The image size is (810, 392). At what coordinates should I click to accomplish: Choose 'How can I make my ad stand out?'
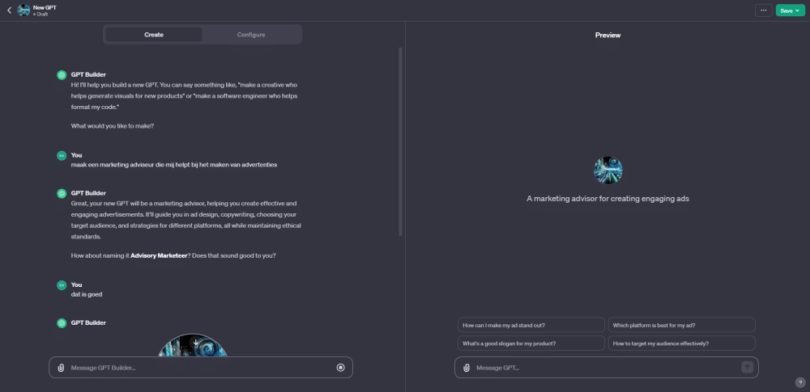pos(531,325)
